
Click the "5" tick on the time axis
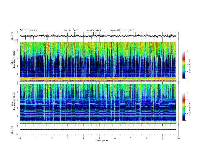99,138
